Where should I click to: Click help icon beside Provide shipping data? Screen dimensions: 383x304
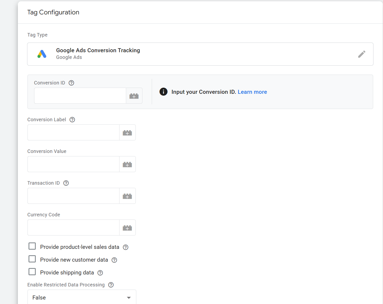[x=100, y=273]
